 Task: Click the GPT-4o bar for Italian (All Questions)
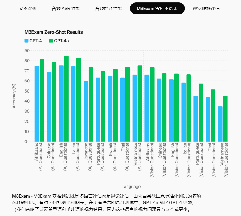(x=78, y=100)
